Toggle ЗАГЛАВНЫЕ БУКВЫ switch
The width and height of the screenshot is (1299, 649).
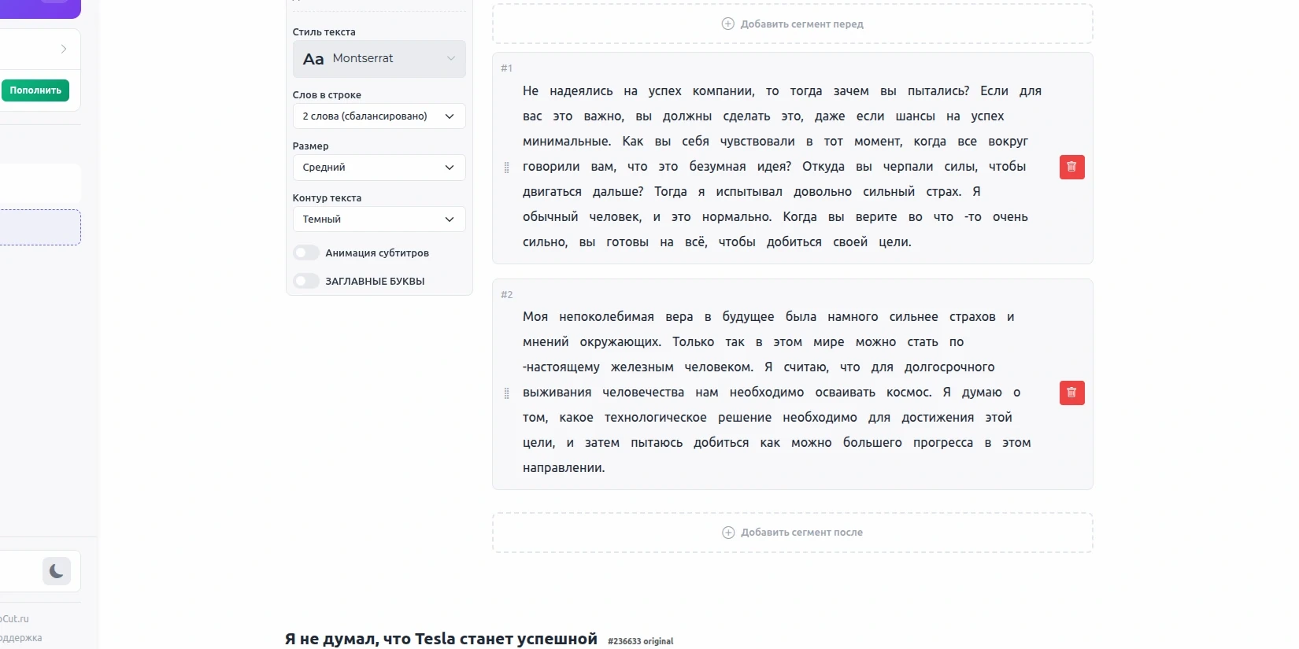click(x=306, y=281)
